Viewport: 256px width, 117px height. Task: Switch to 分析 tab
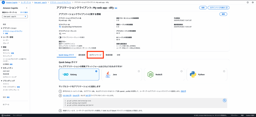[x=118, y=55]
